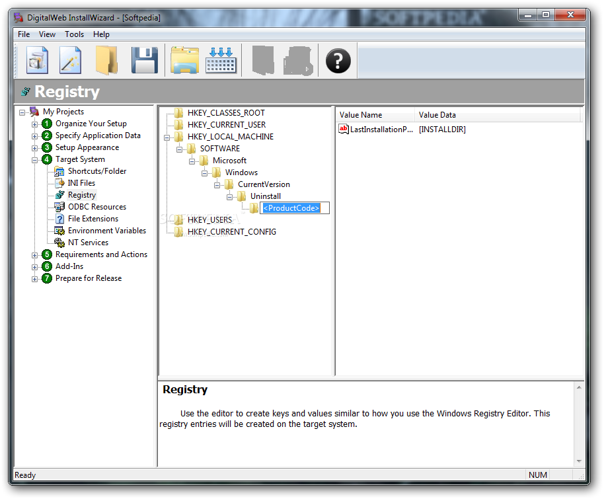This screenshot has height=499, width=604.
Task: Expand the Add-Ins node
Action: 34,268
